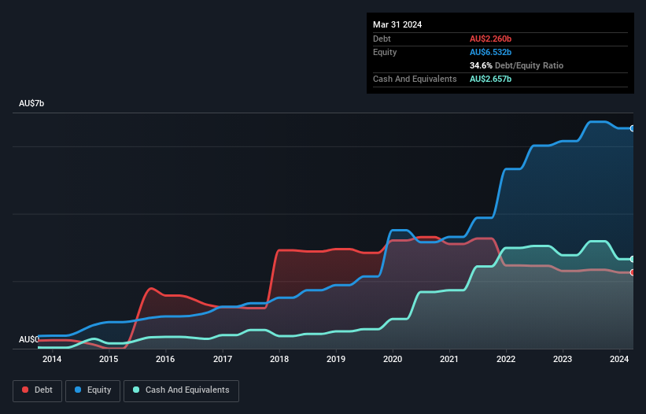Click the AU$2.657b cash value
Viewport: 646px width, 414px height.
pos(490,79)
